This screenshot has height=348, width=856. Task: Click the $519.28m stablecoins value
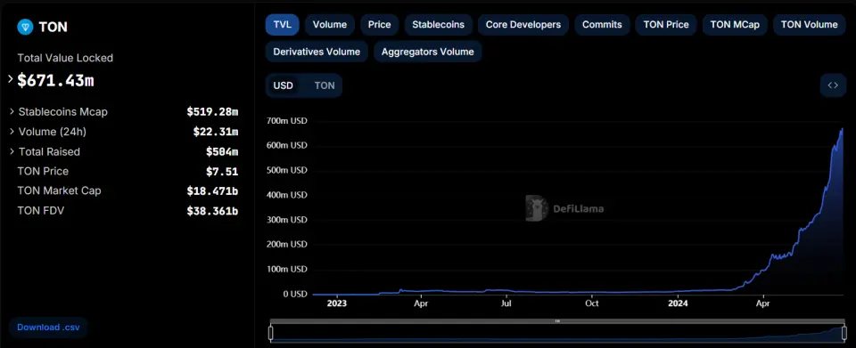[212, 111]
